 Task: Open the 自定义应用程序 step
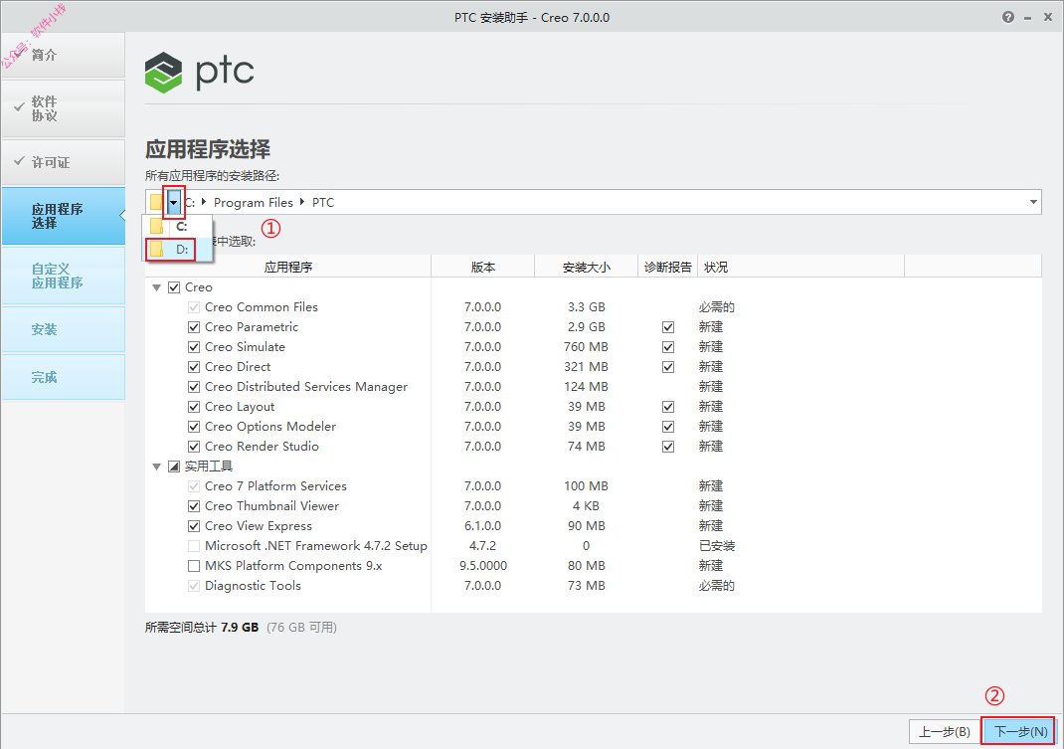tap(63, 276)
